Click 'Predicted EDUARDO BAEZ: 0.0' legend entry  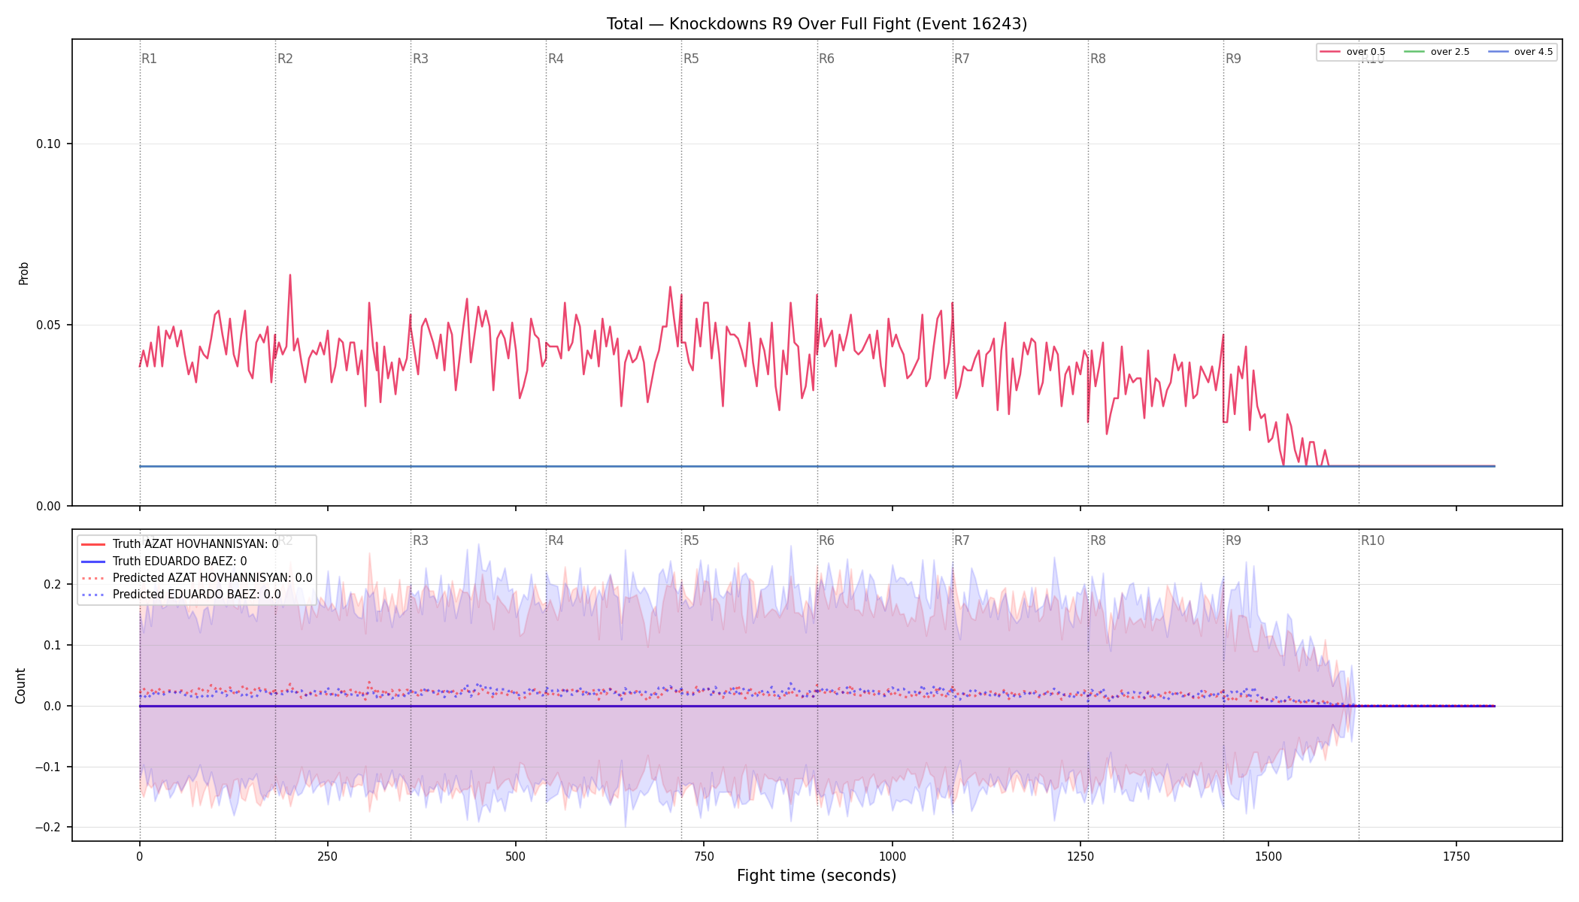(x=181, y=595)
